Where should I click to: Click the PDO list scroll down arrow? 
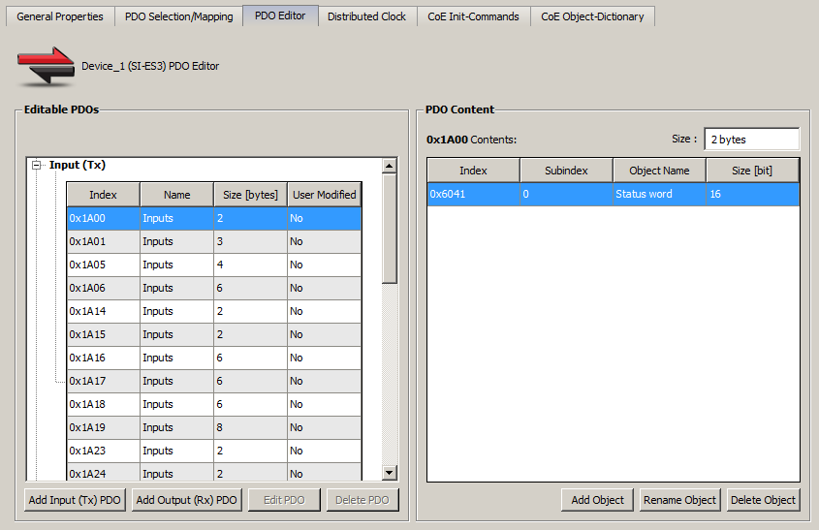(389, 473)
